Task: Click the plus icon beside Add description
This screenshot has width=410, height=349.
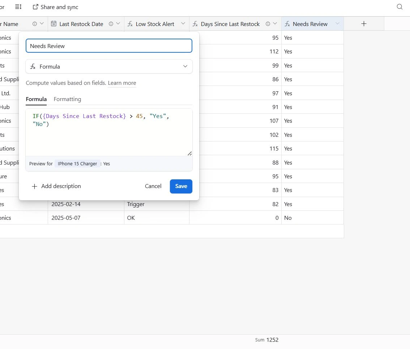Action: (x=35, y=186)
